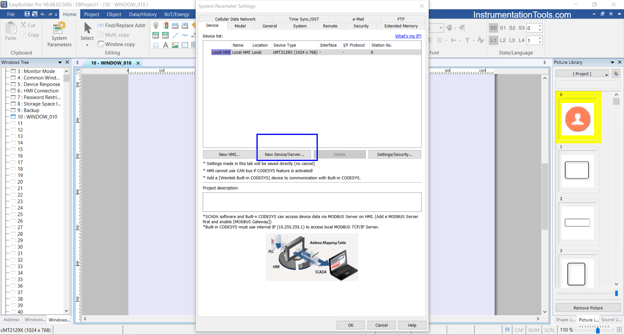Open System Parameters from the Home ribbon
This screenshot has width=624, height=335.
59,34
